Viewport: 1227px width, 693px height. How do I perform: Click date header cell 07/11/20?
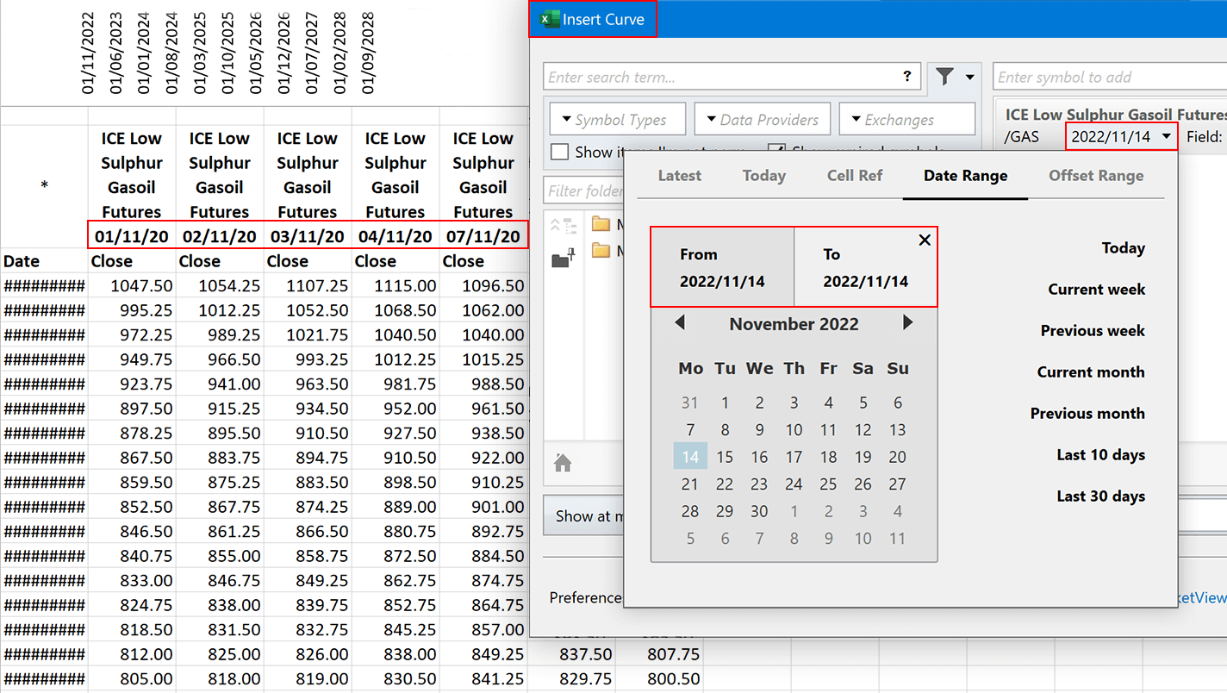[x=483, y=236]
